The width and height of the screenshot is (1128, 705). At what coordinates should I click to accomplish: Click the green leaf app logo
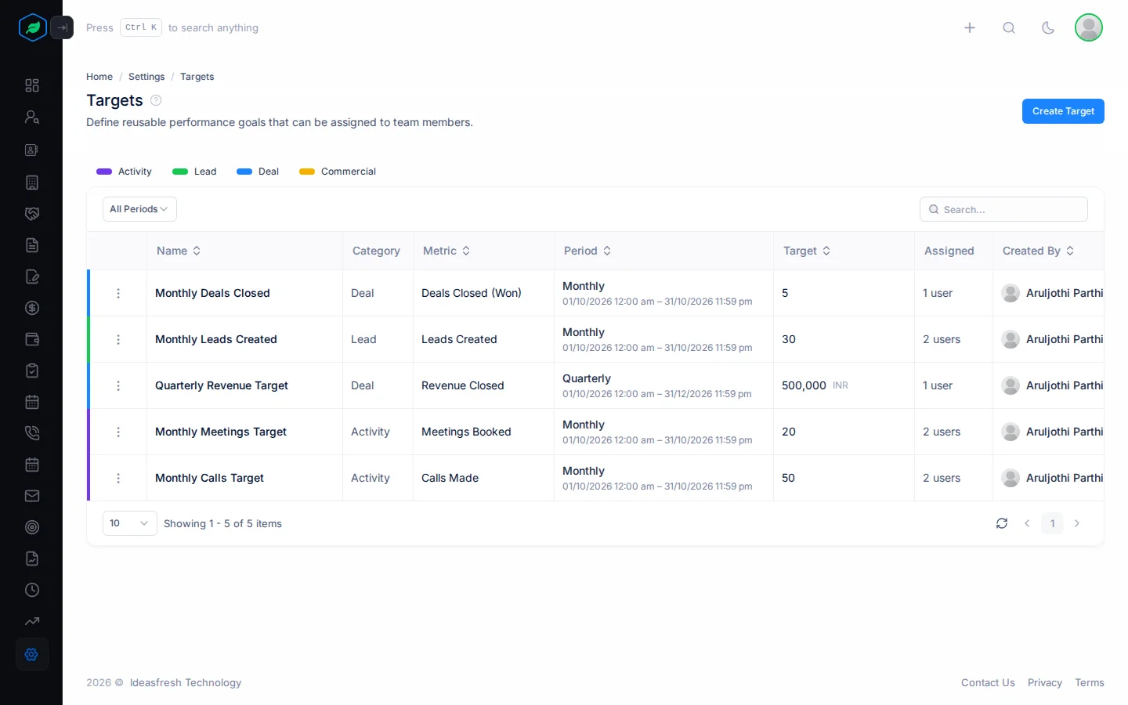click(x=32, y=27)
